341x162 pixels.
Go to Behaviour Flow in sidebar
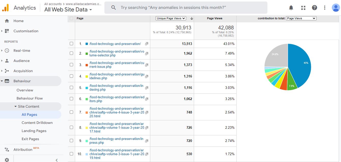[x=30, y=98]
